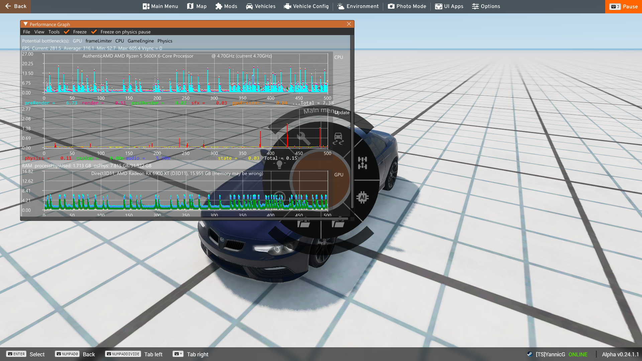The width and height of the screenshot is (642, 361).
Task: Open Mods puzzle-piece menu
Action: (226, 6)
